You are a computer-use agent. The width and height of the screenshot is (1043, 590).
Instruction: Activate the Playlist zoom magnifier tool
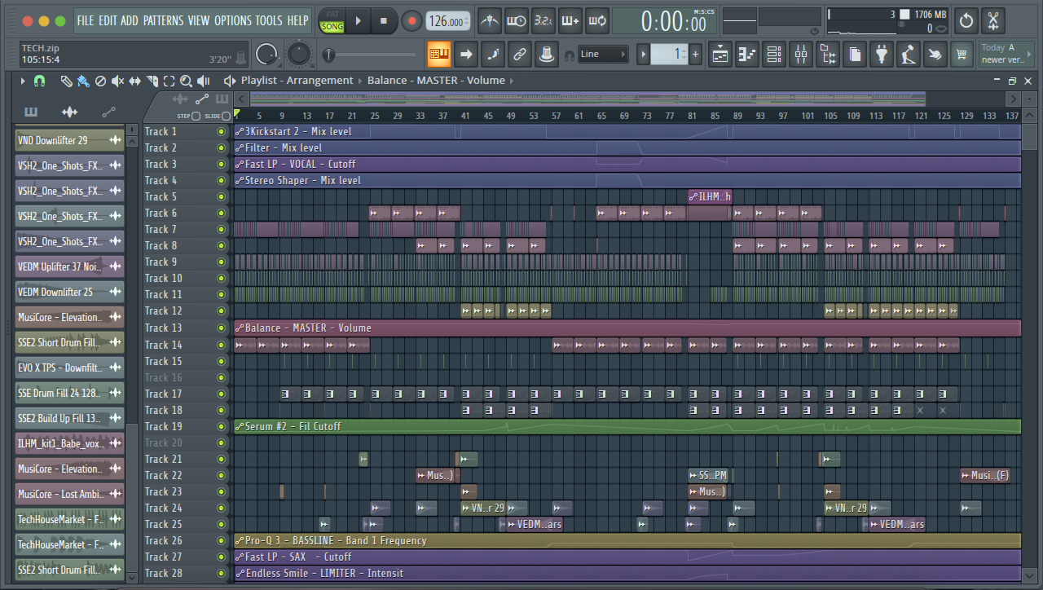pyautogui.click(x=187, y=81)
